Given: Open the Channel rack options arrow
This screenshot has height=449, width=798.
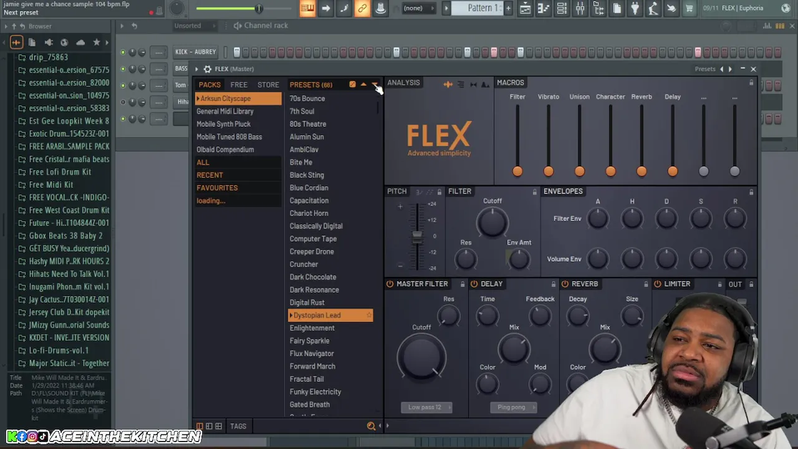Looking at the screenshot, I should tap(122, 26).
